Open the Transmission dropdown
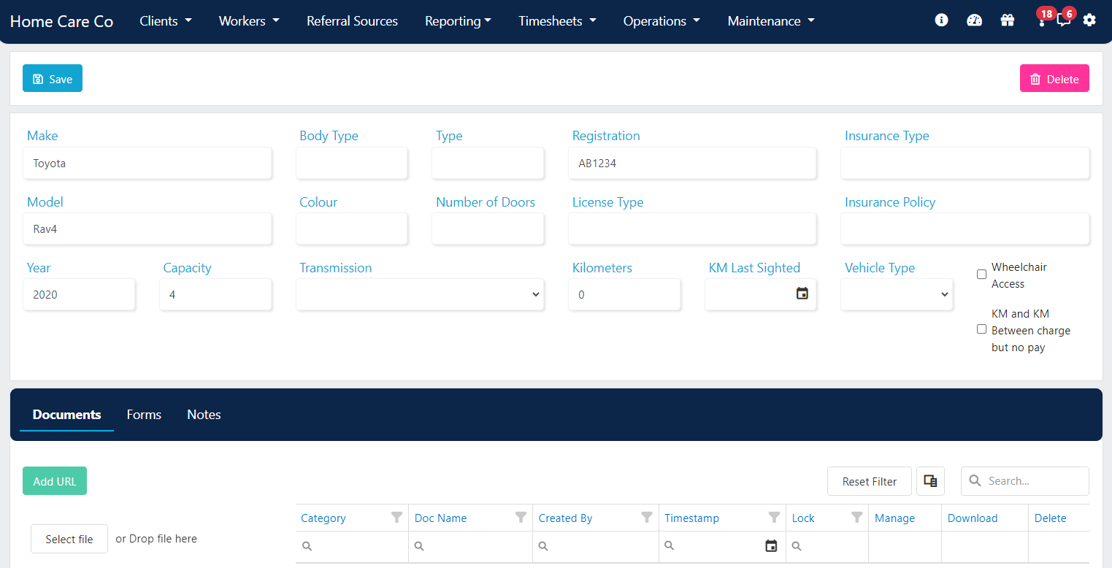Screen dimensions: 1112x568 [x=420, y=294]
